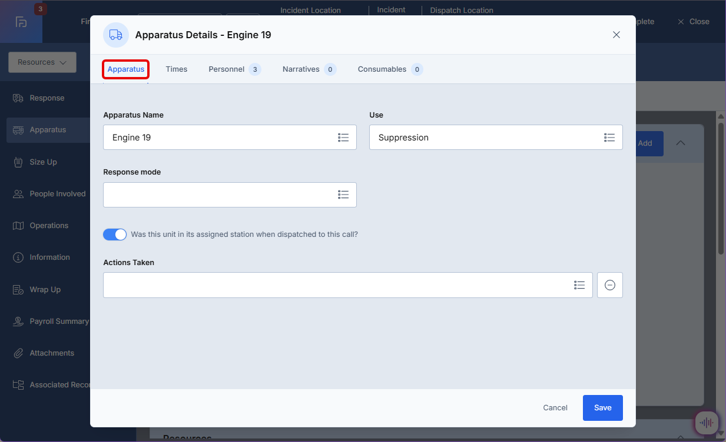Open the Operations section in sidebar
This screenshot has height=442, width=726.
coord(49,226)
